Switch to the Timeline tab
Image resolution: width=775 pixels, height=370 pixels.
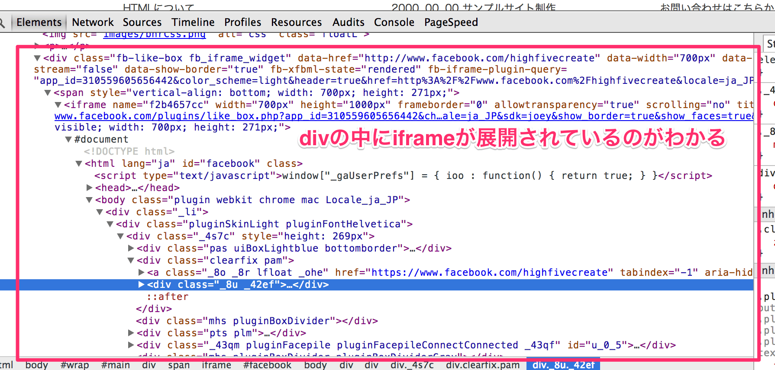tap(193, 22)
